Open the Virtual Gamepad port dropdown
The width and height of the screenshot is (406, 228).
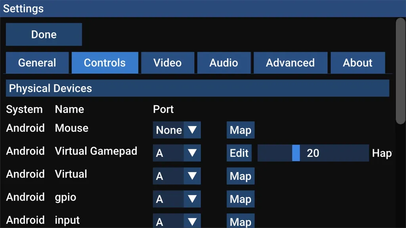pyautogui.click(x=177, y=153)
